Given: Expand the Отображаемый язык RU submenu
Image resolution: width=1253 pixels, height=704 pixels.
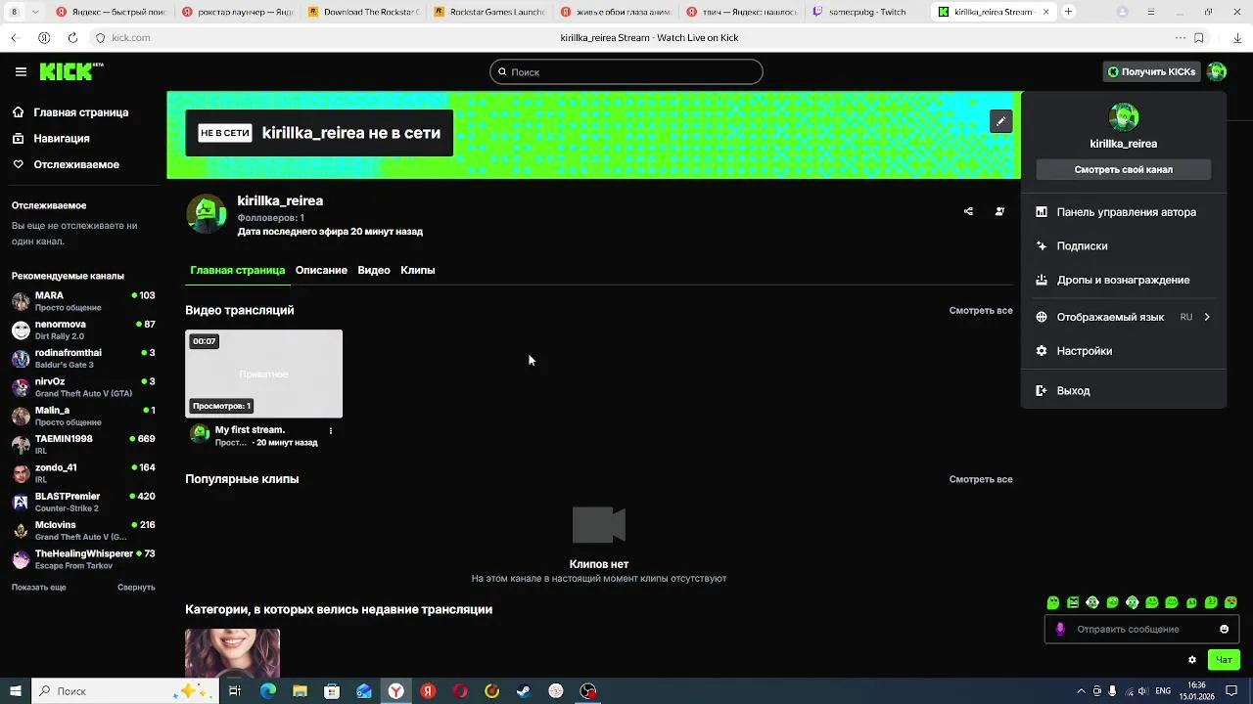Looking at the screenshot, I should click(1124, 317).
